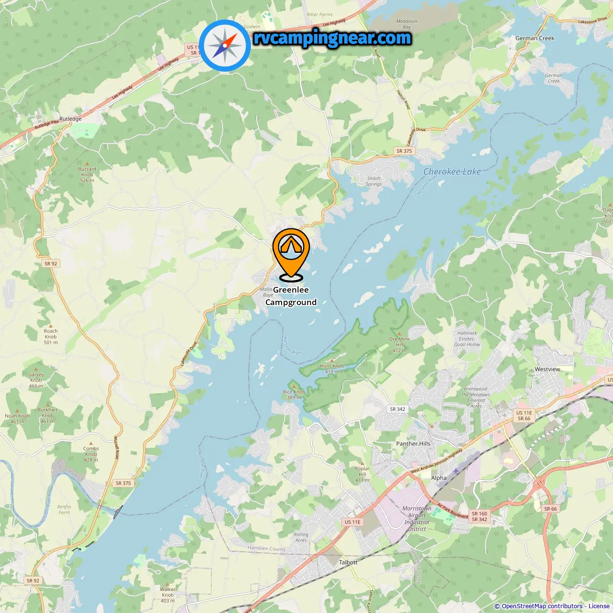
Task: Click the Panther Hills place label
Action: click(413, 443)
